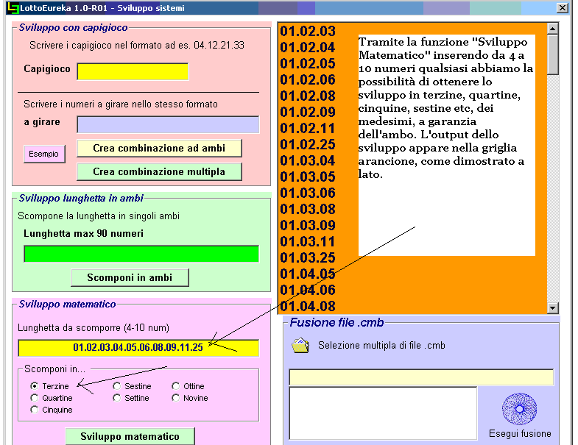Click the white fusione file list box
Viewport: 578px width, 445px height.
384,413
